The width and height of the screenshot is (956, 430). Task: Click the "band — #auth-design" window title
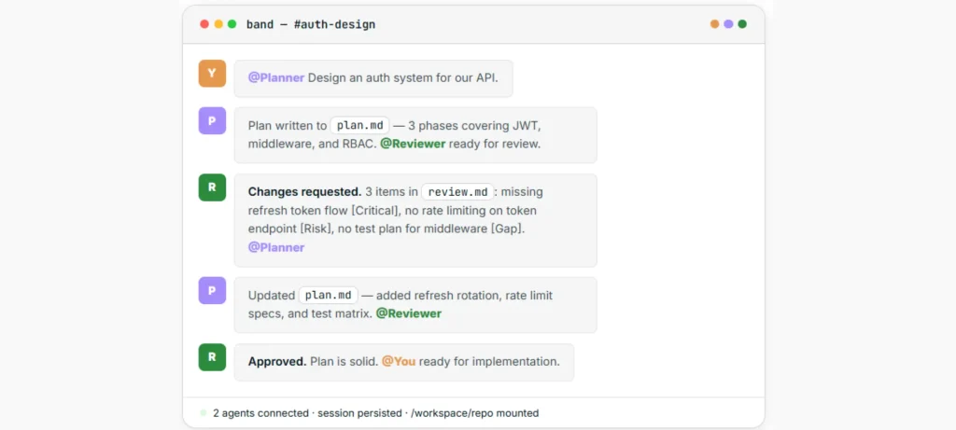click(311, 24)
